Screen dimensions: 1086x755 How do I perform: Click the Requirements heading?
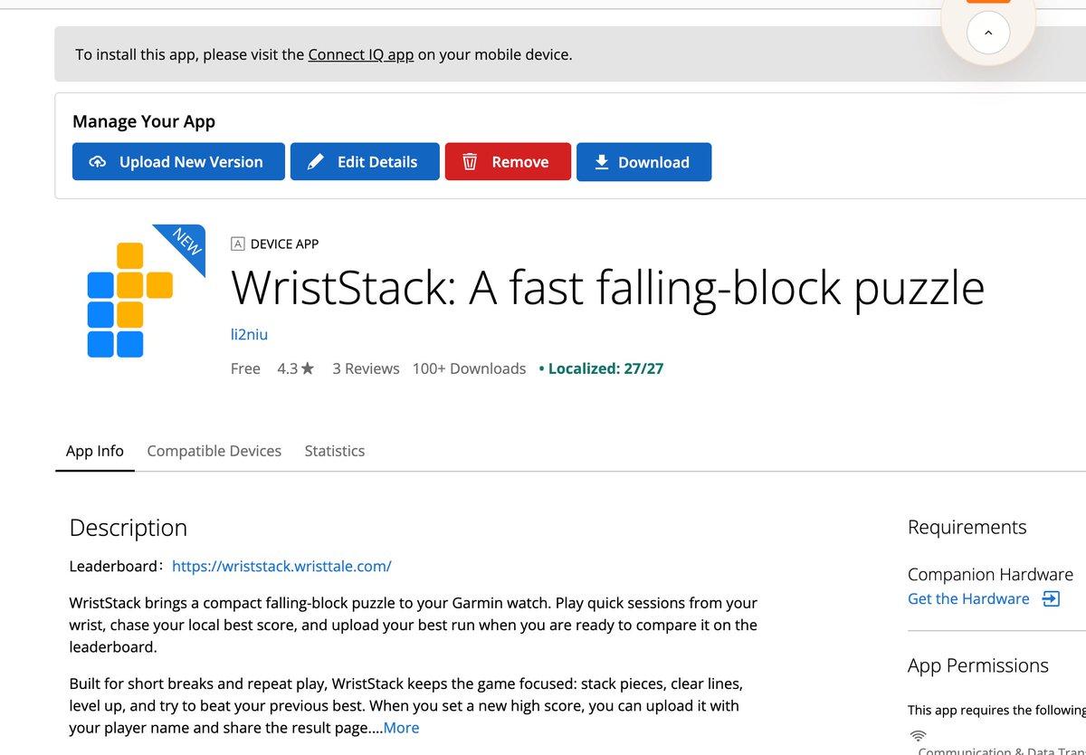(x=967, y=528)
